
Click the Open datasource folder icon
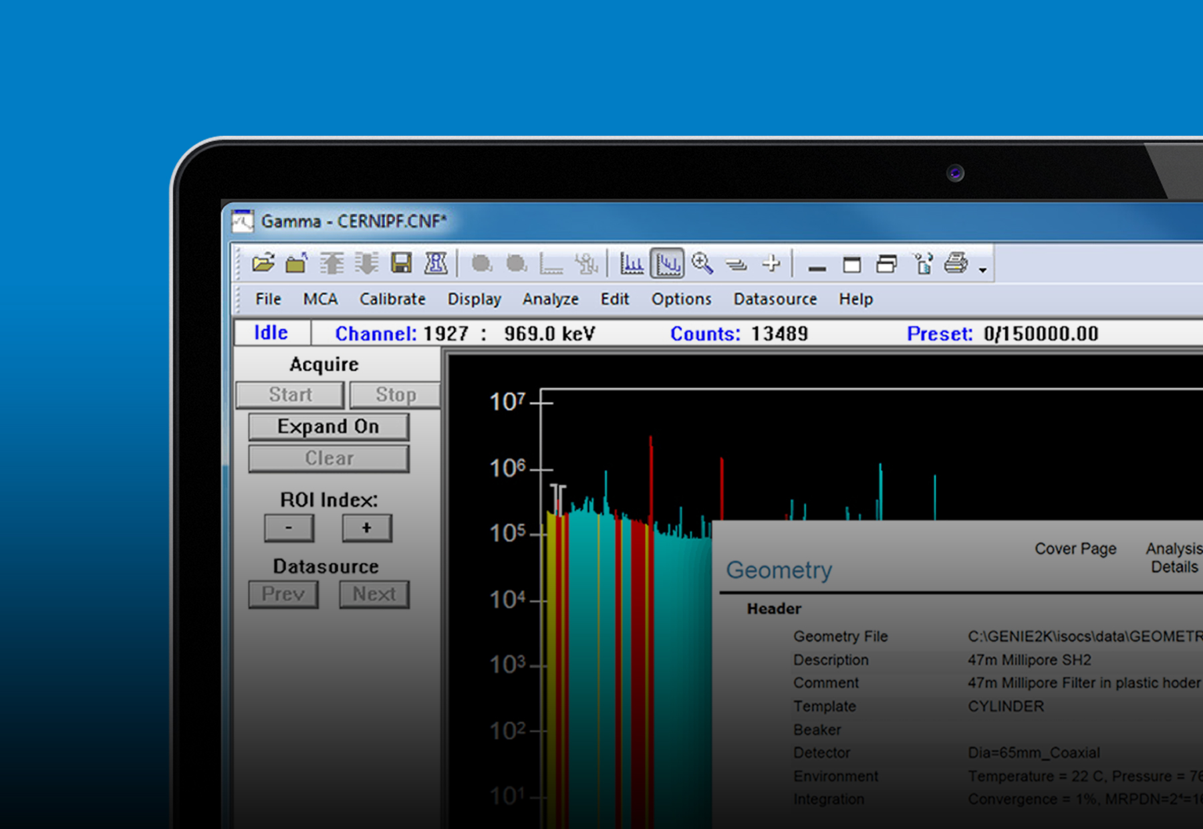263,263
